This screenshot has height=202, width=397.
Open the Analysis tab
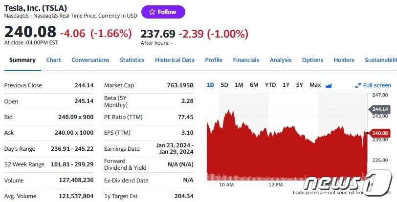click(x=281, y=60)
